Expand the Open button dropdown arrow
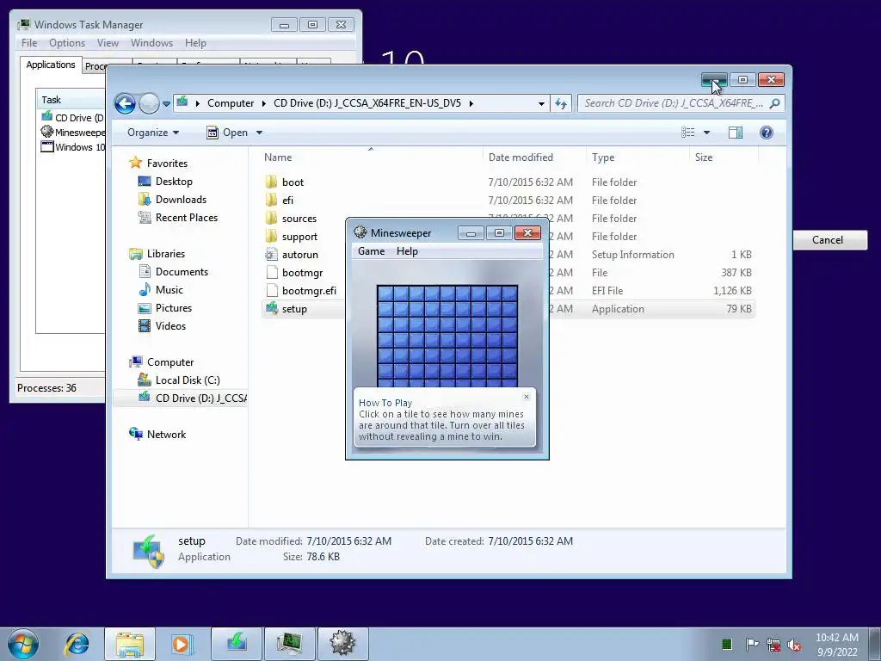This screenshot has width=881, height=661. click(x=259, y=133)
